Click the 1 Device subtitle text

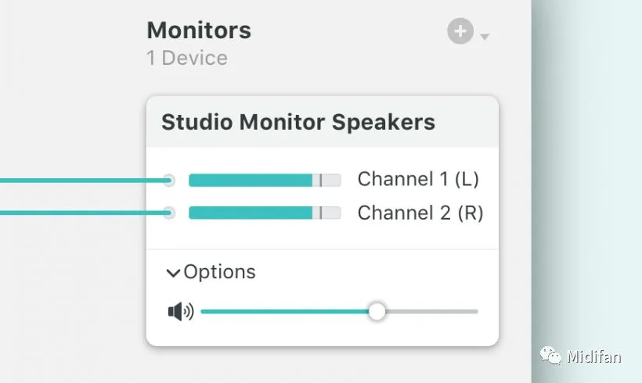[186, 59]
